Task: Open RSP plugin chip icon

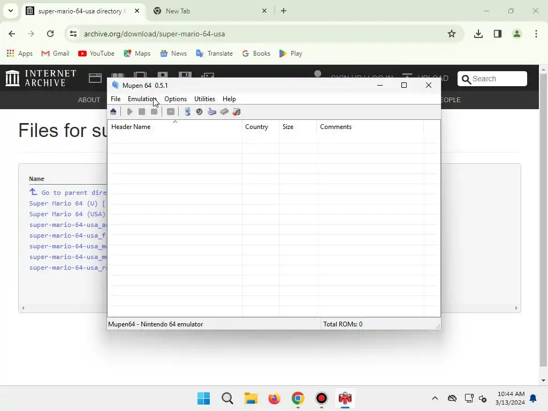Action: [224, 112]
